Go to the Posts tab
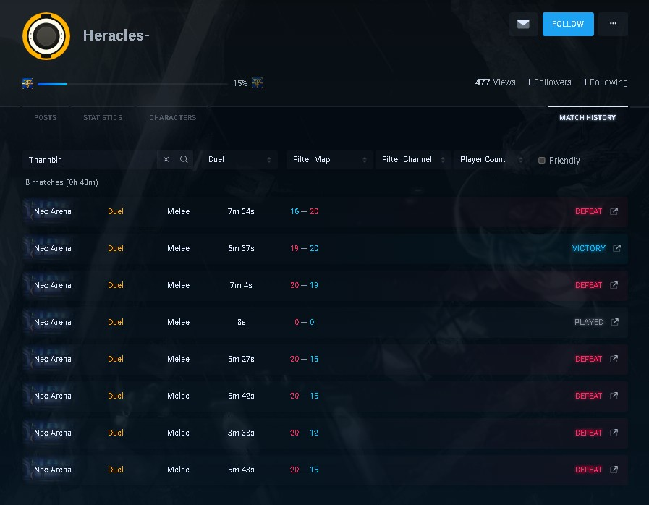The height and width of the screenshot is (505, 649). [x=45, y=118]
